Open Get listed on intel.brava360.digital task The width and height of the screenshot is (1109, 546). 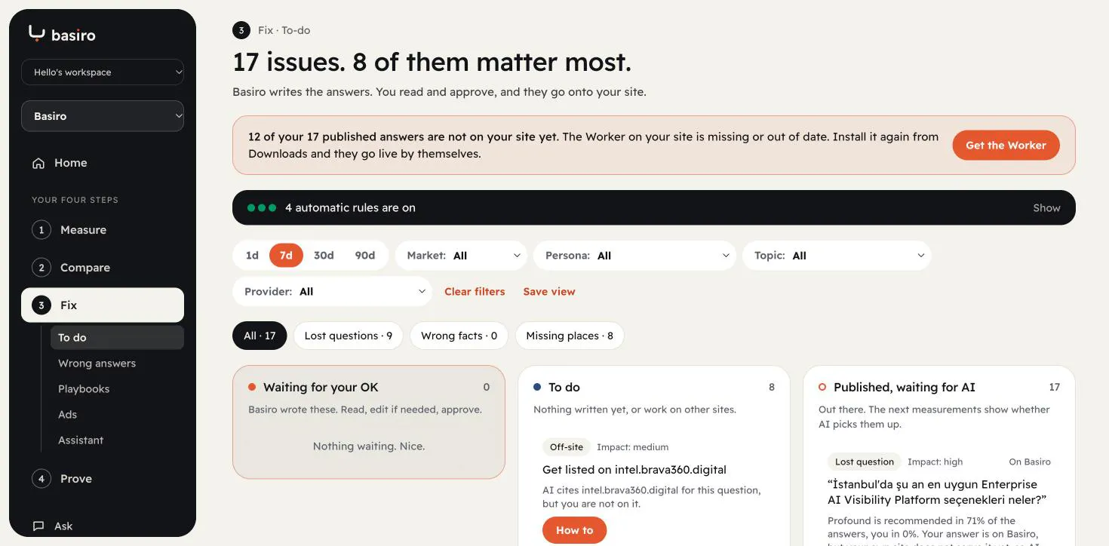[634, 470]
